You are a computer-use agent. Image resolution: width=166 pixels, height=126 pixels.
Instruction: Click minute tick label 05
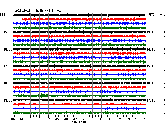coord(57,119)
